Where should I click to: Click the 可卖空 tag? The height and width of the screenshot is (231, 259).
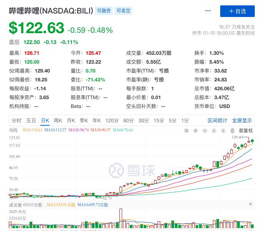point(123,11)
